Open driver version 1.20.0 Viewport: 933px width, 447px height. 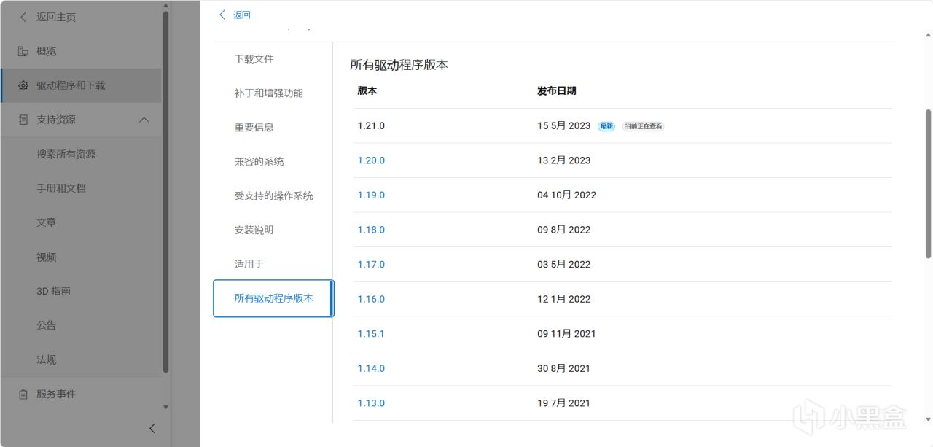[x=371, y=160]
